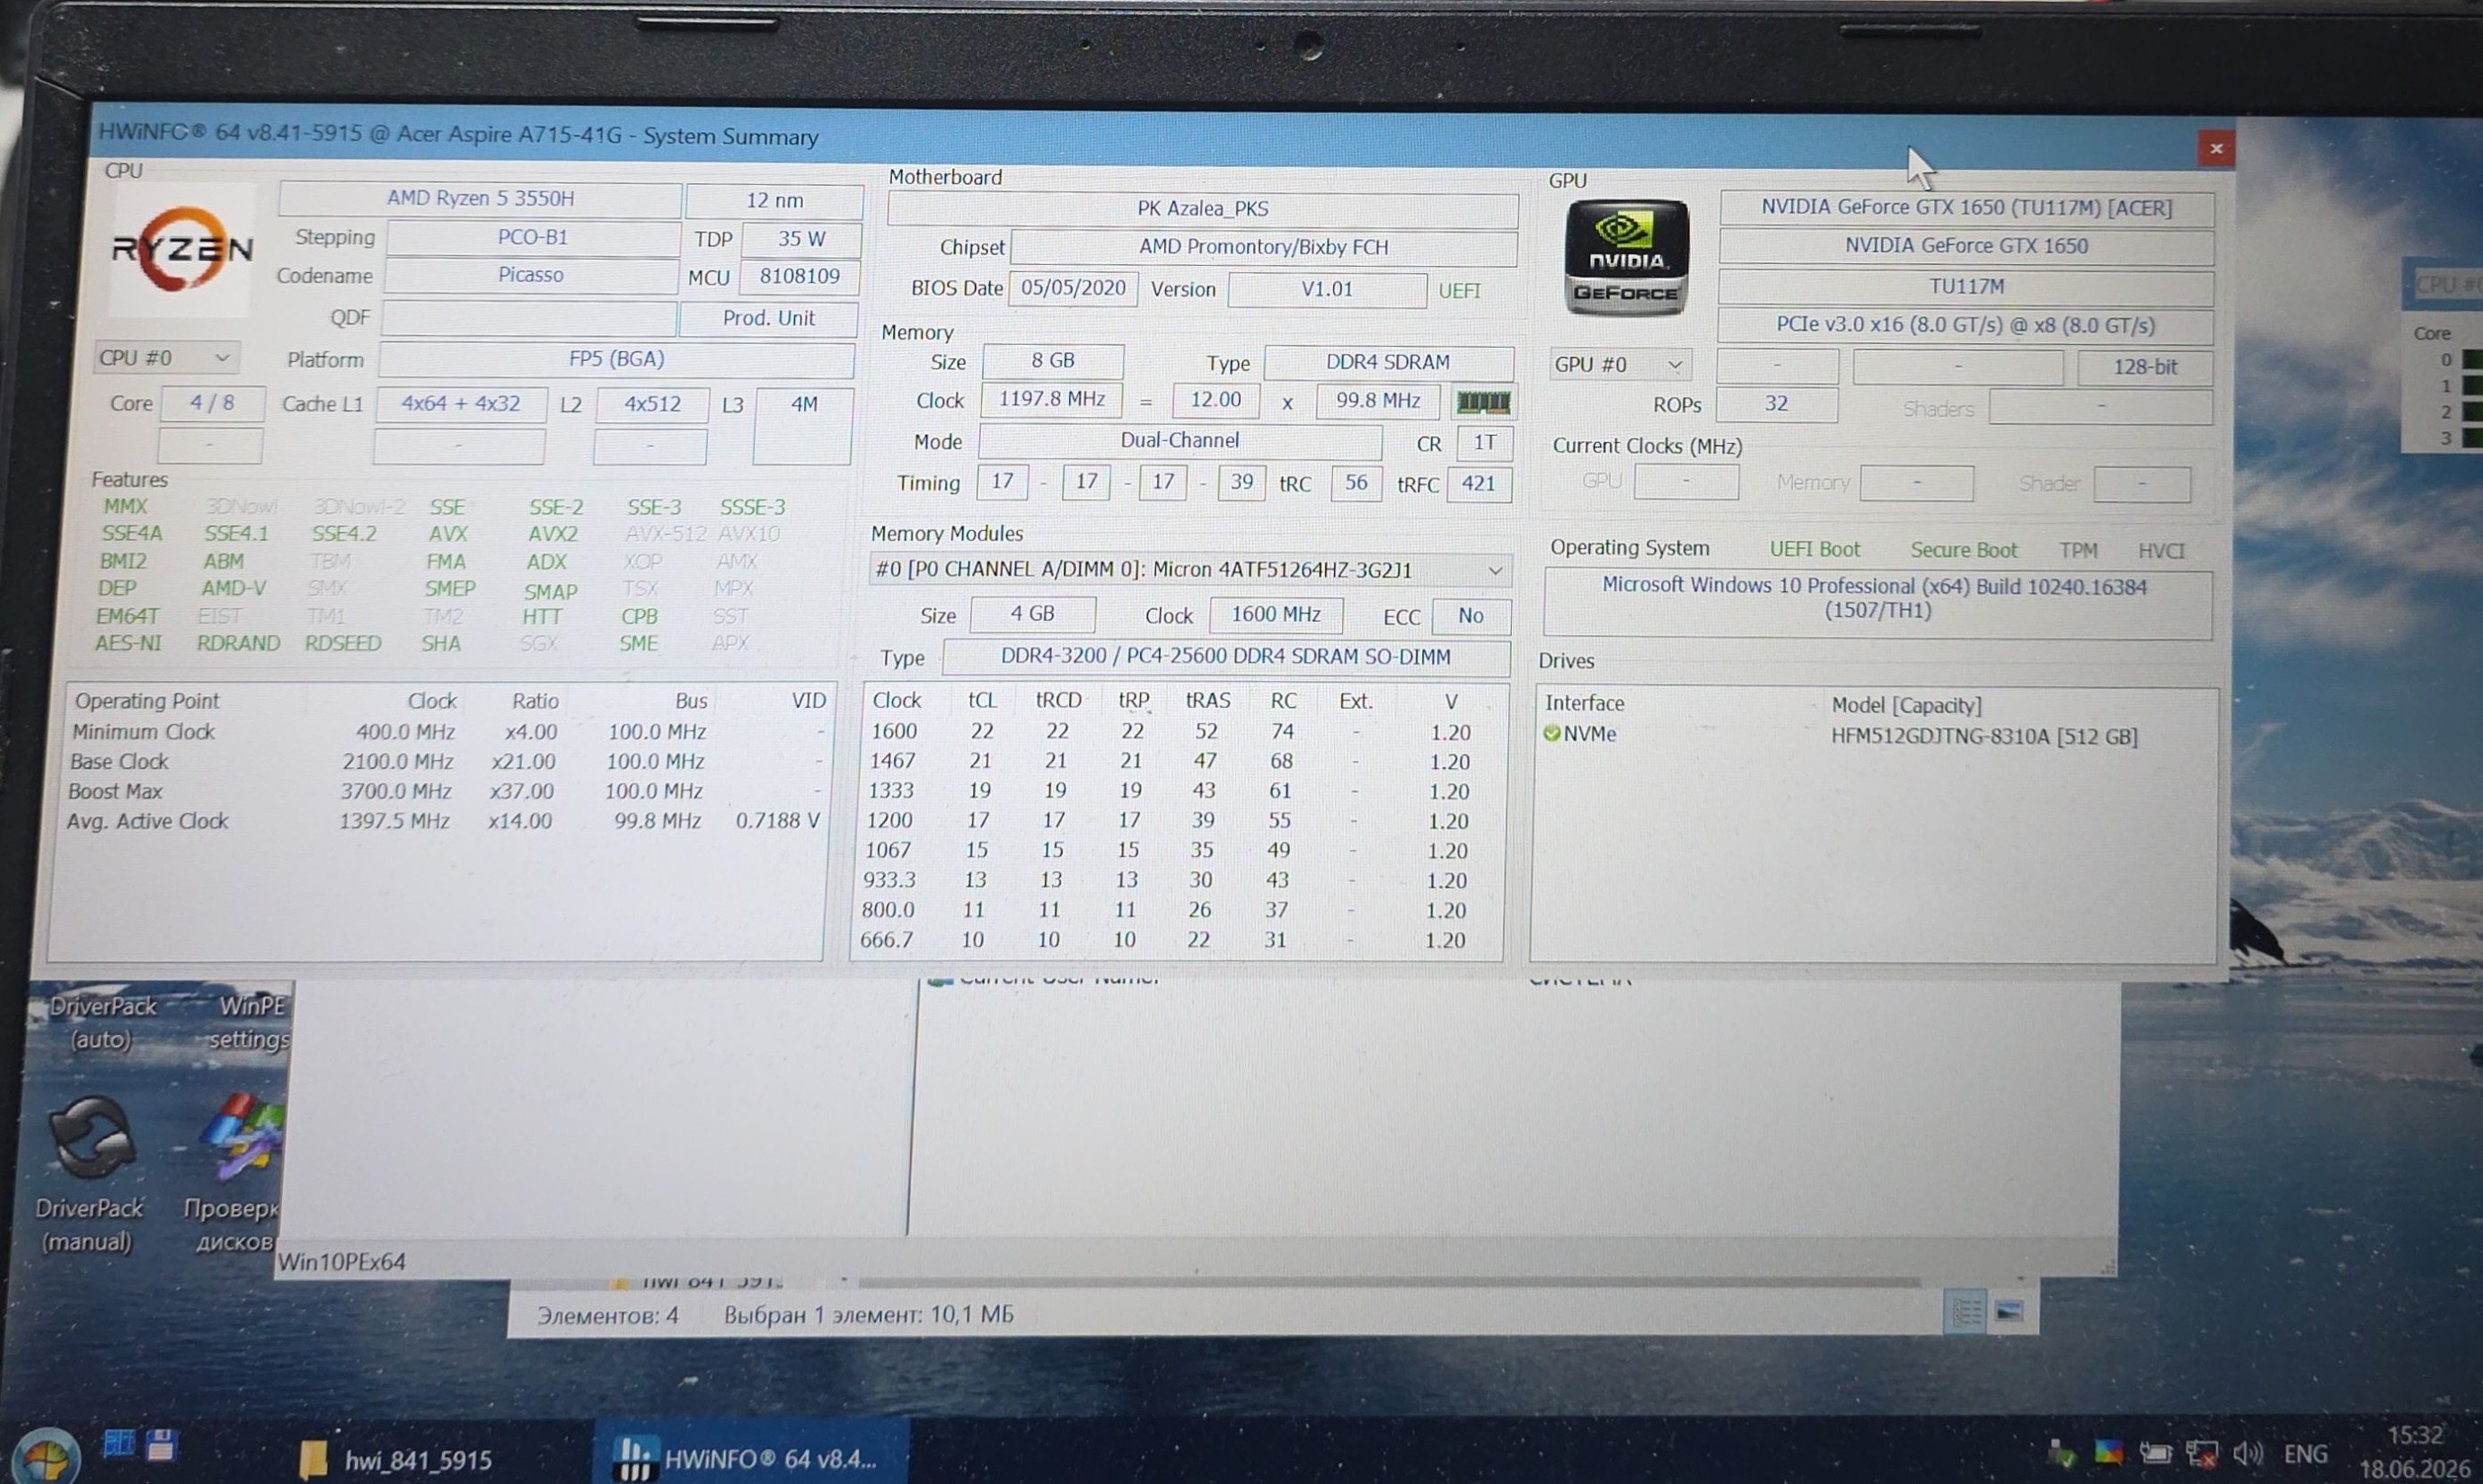
Task: Click the 8108109 MCU value
Action: [x=799, y=277]
